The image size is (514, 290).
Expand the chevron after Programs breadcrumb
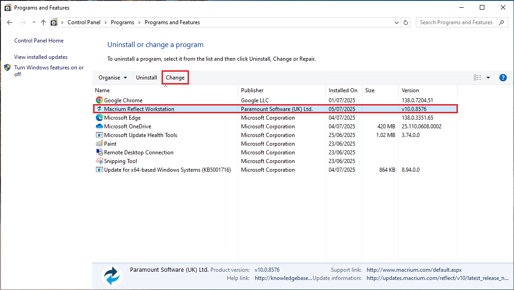[x=139, y=22]
